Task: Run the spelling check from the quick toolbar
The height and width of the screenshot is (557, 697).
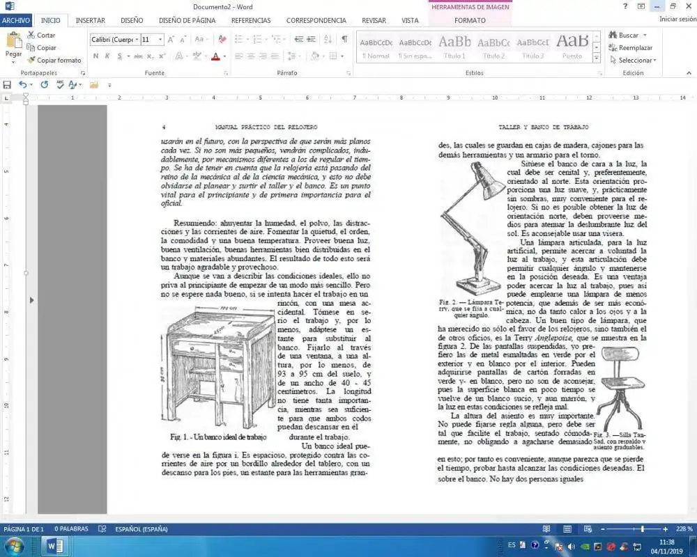Action: pos(61,85)
